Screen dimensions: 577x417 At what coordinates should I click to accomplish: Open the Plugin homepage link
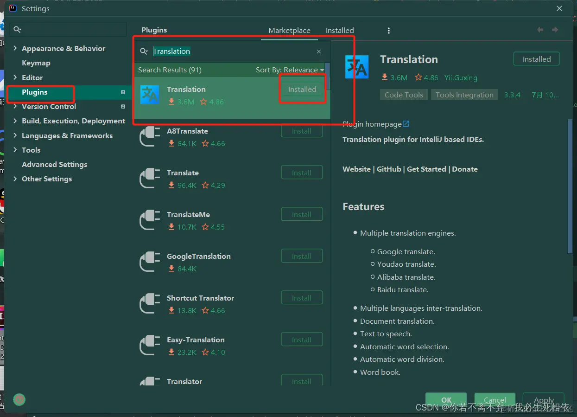pyautogui.click(x=372, y=124)
